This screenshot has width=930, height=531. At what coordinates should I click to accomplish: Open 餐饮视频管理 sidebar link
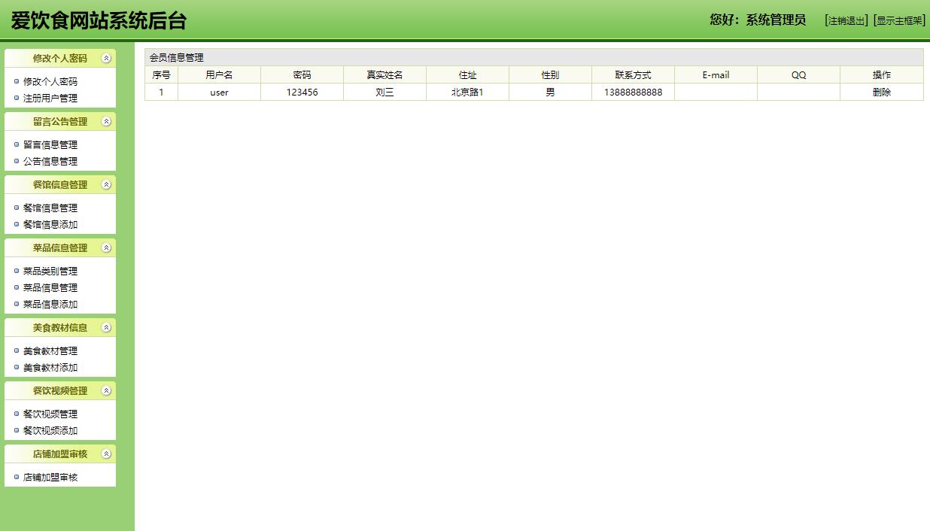(50, 414)
